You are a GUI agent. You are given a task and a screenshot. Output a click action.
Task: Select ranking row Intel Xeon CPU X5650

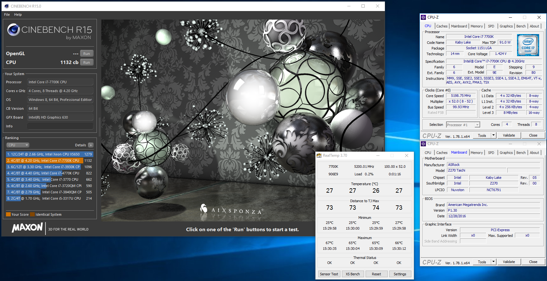coord(50,154)
